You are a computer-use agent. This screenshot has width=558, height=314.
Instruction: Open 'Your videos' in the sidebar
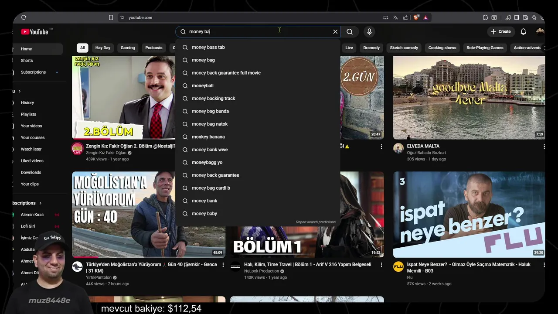pos(37,126)
